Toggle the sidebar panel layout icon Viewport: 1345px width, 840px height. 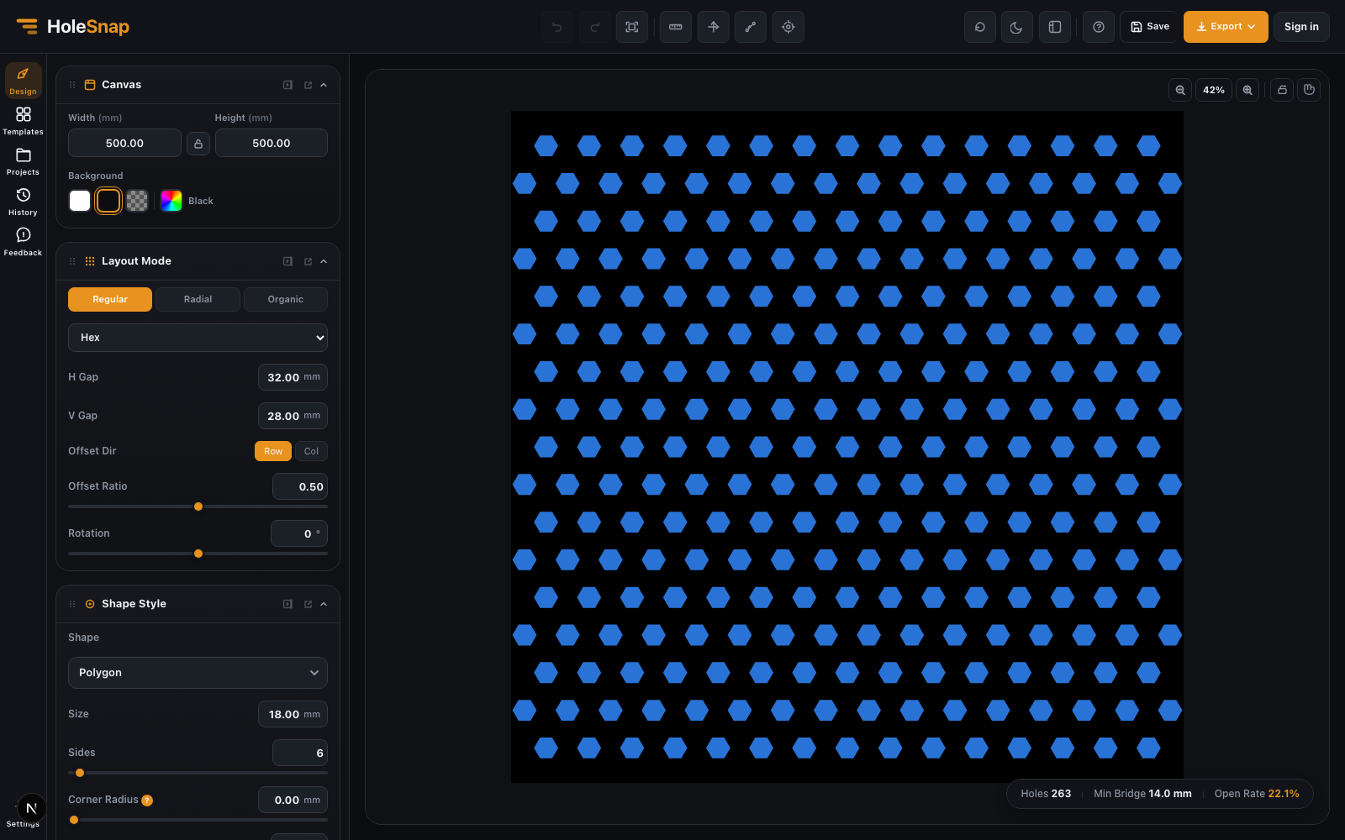point(1055,27)
